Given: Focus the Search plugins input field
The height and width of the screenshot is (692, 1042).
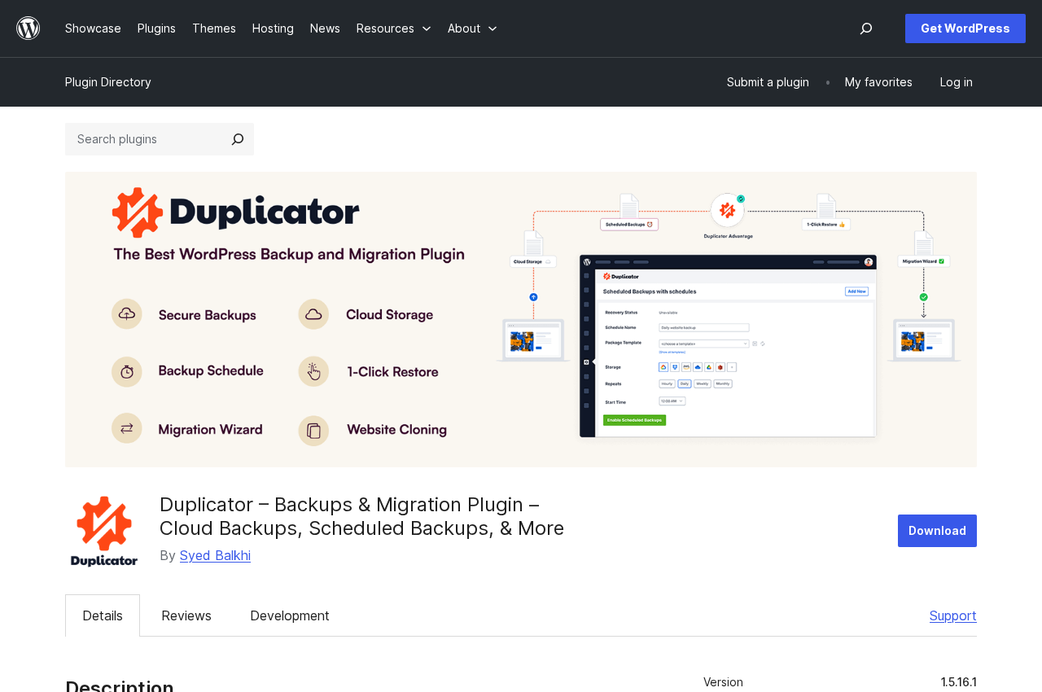Looking at the screenshot, I should click(x=143, y=139).
